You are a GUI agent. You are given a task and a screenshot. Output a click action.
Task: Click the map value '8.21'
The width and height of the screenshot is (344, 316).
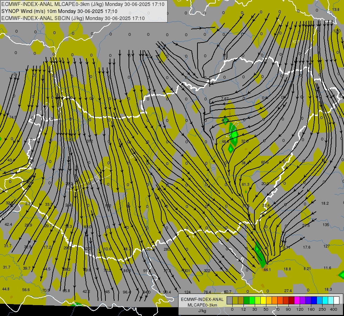307,269
